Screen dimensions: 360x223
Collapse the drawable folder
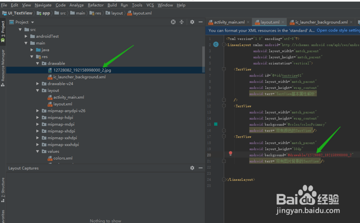click(37, 63)
